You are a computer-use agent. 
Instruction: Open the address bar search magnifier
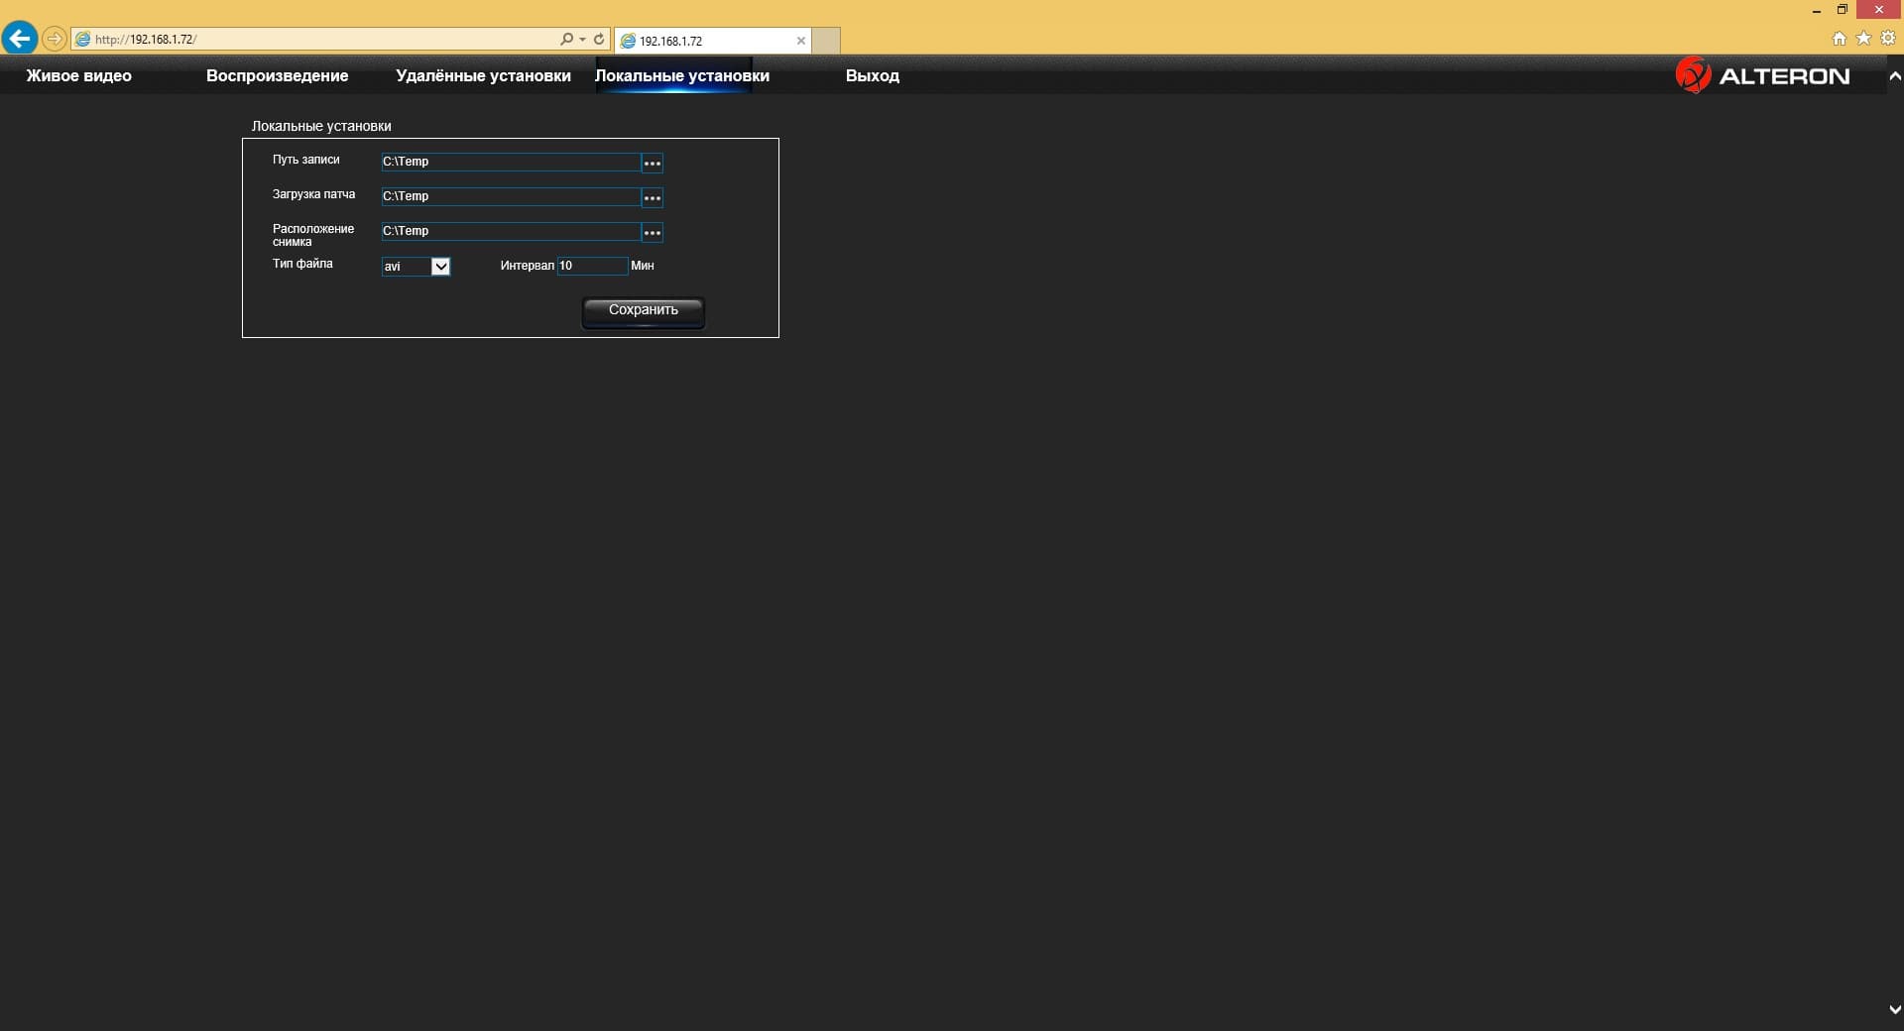coord(565,40)
